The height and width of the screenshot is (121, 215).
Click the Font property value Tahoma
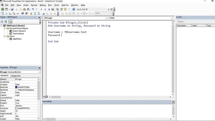click(26, 106)
